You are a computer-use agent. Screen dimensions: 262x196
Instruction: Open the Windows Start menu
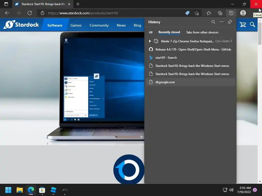click(8, 190)
